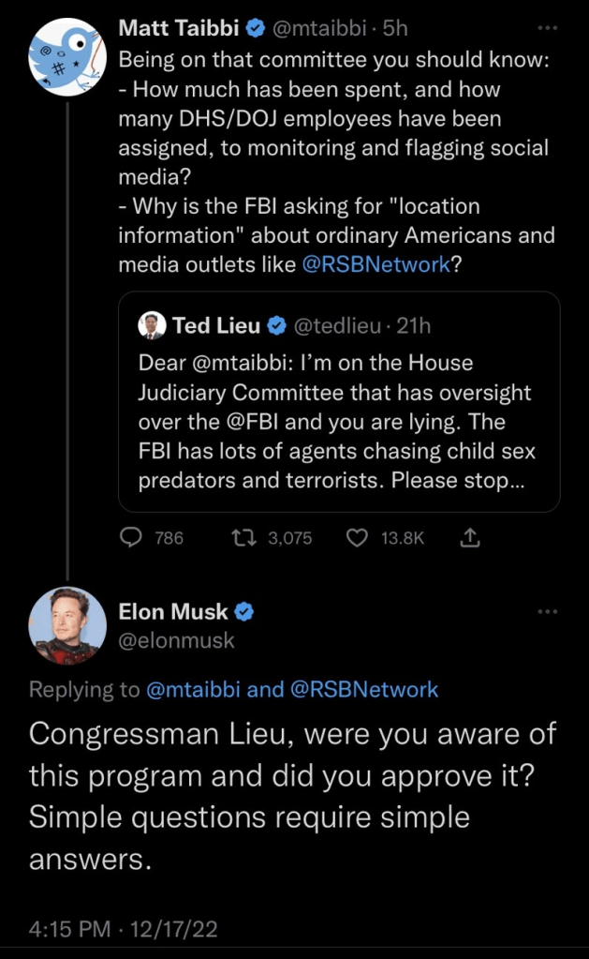Screen dimensions: 589x959
Task: Click the Elon Musk display name
Action: [173, 612]
